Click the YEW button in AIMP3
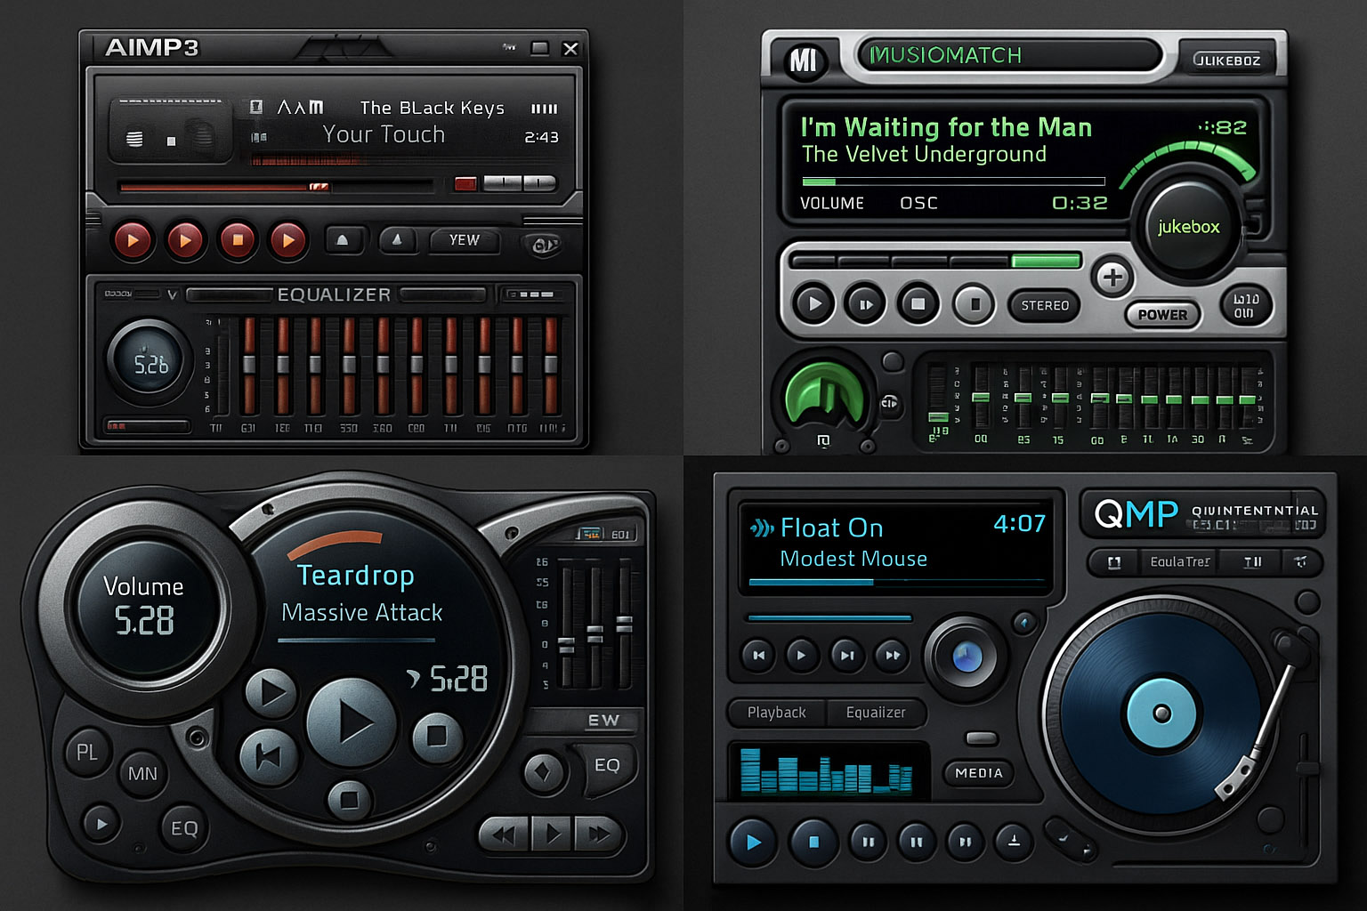The image size is (1367, 911). [x=464, y=240]
